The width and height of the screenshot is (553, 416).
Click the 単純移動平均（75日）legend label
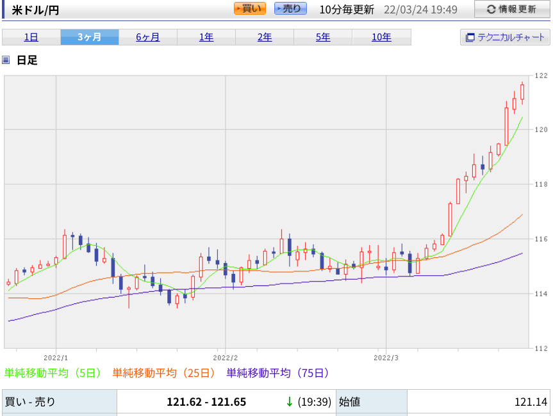pyautogui.click(x=278, y=372)
